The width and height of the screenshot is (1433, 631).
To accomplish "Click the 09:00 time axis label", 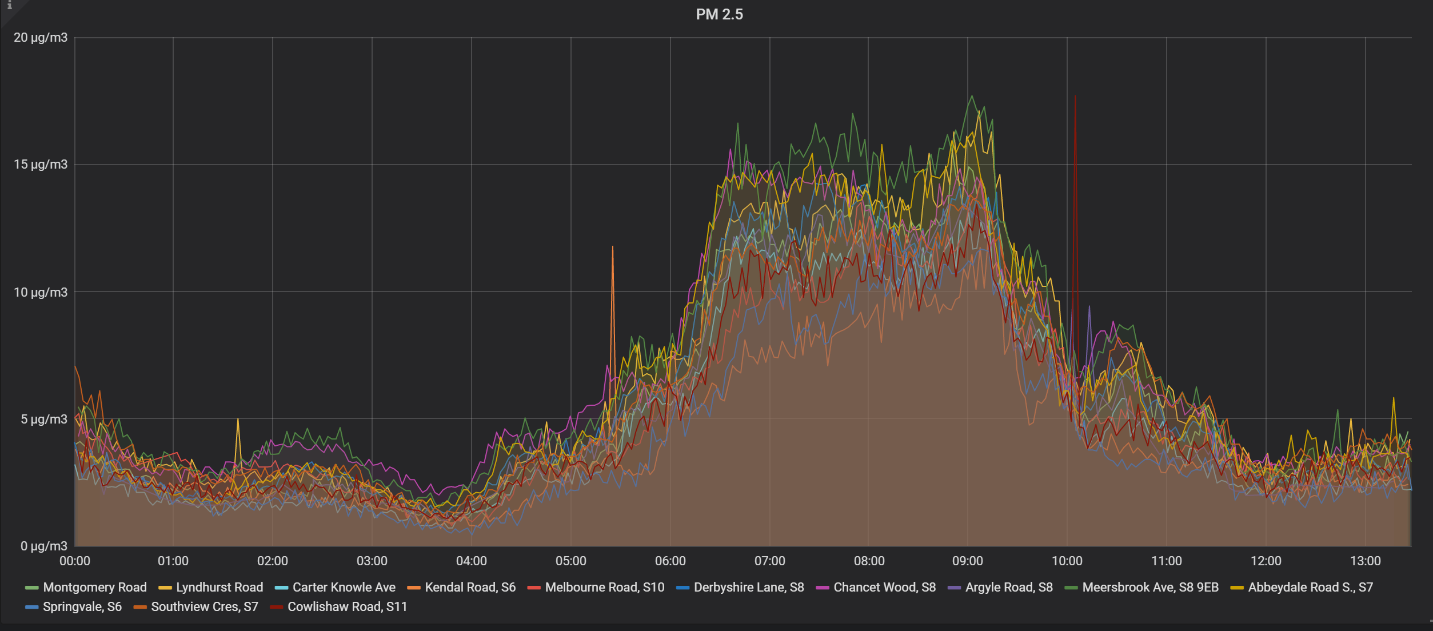I will [x=968, y=561].
